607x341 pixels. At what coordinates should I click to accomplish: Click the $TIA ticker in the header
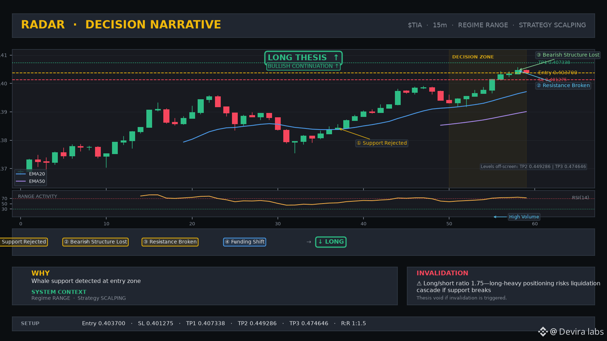(415, 25)
